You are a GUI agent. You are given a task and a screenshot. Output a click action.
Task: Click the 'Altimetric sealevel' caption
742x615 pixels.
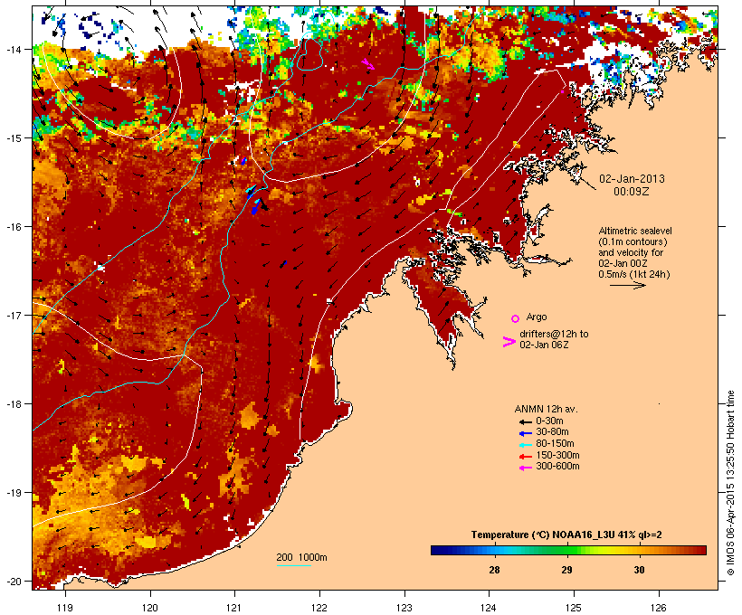point(635,231)
